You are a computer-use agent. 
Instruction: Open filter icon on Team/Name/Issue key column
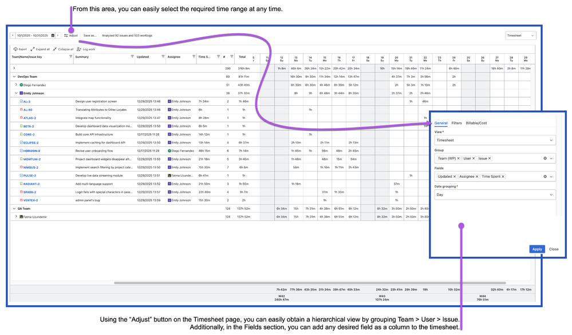[x=71, y=57]
